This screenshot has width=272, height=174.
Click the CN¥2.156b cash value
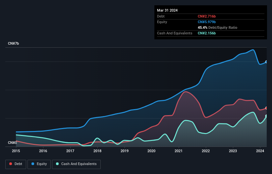(x=207, y=33)
